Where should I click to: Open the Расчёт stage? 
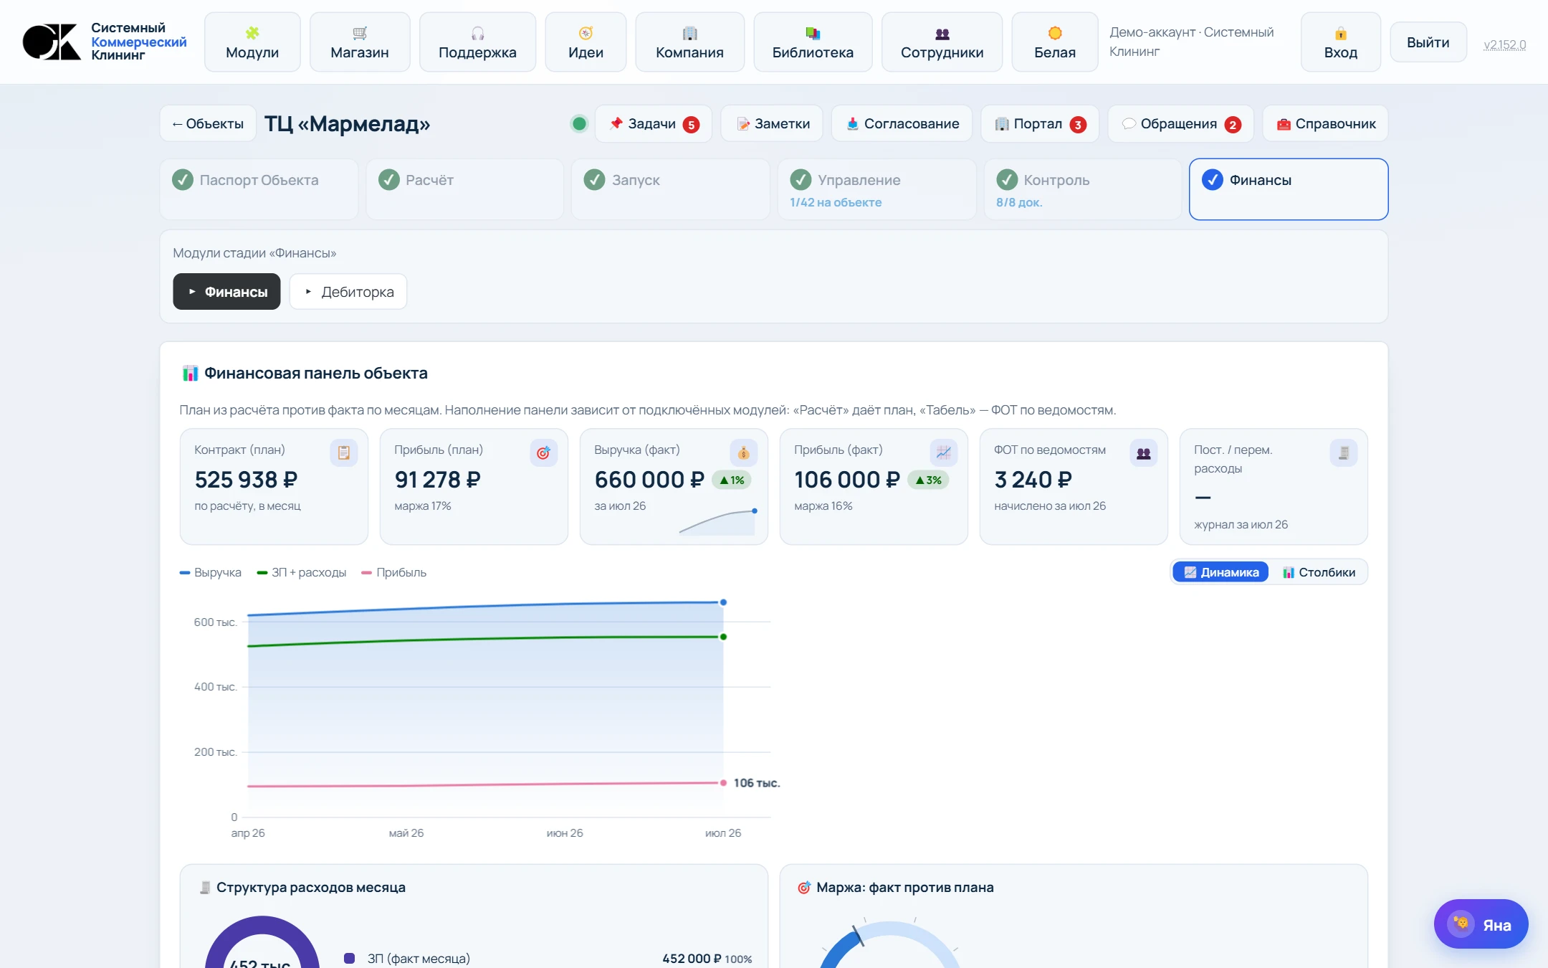(x=464, y=189)
